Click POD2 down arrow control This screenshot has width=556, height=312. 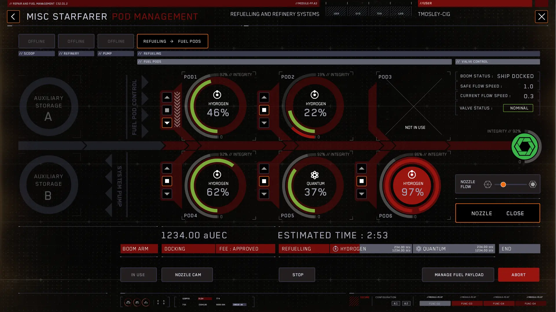click(x=264, y=123)
